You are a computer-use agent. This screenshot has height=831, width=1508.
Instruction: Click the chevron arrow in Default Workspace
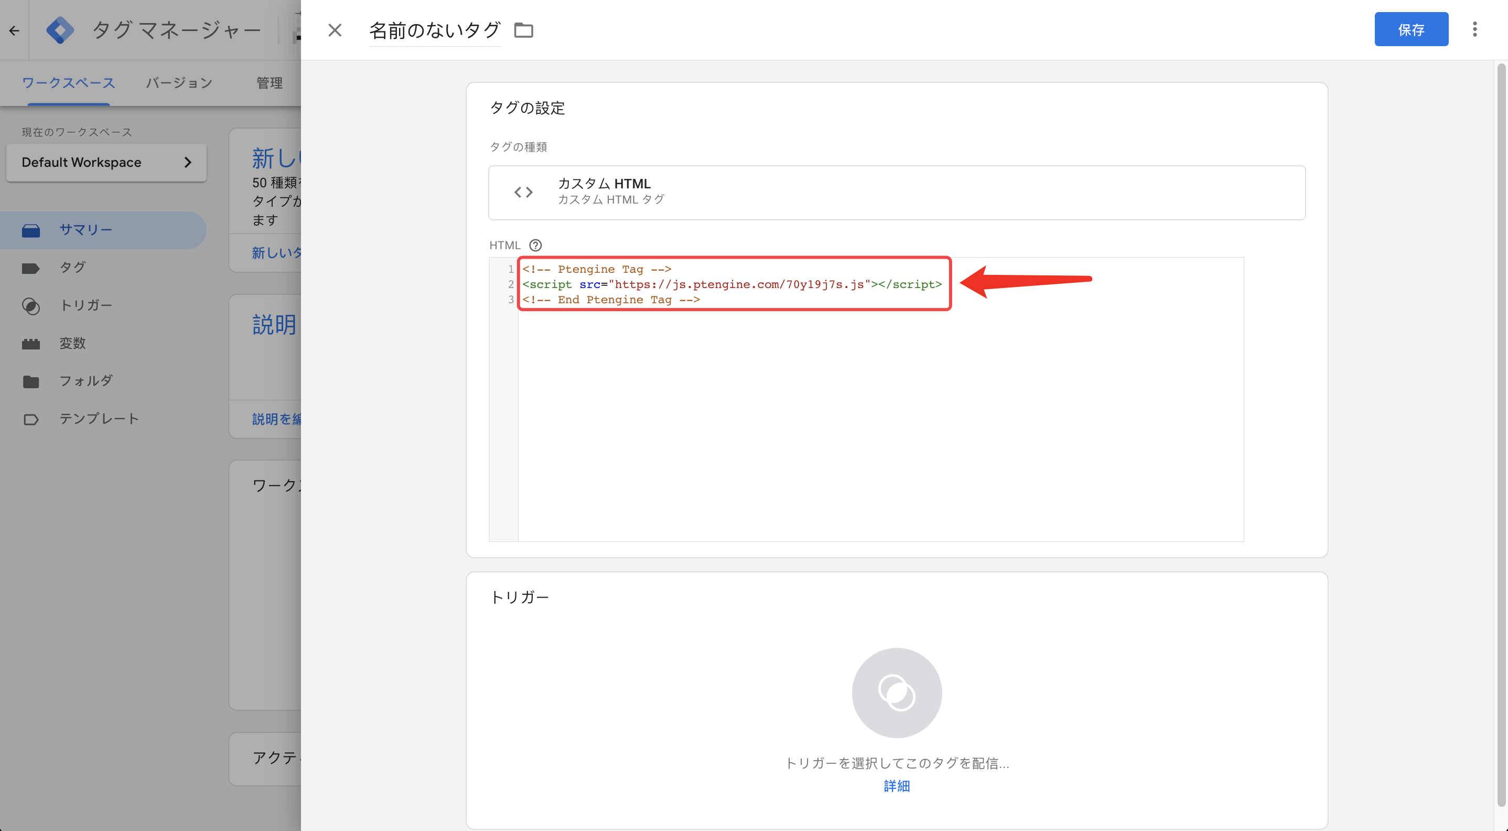[x=187, y=162]
